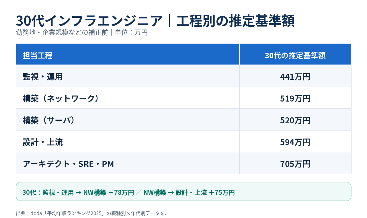The image size is (367, 218).
Task: Click the title 30代インフラエンジニア｜工程別の推定基準額
Action: (x=155, y=21)
